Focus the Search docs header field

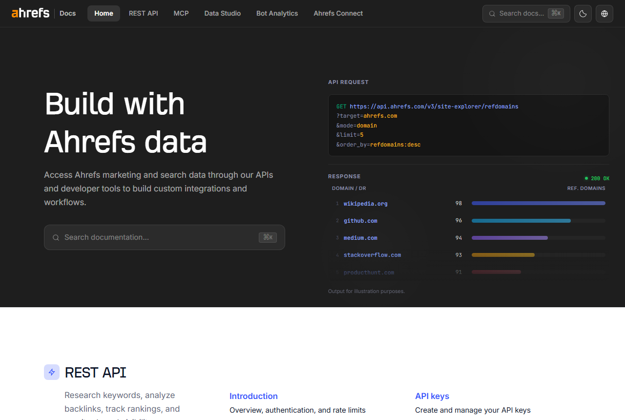tap(526, 14)
